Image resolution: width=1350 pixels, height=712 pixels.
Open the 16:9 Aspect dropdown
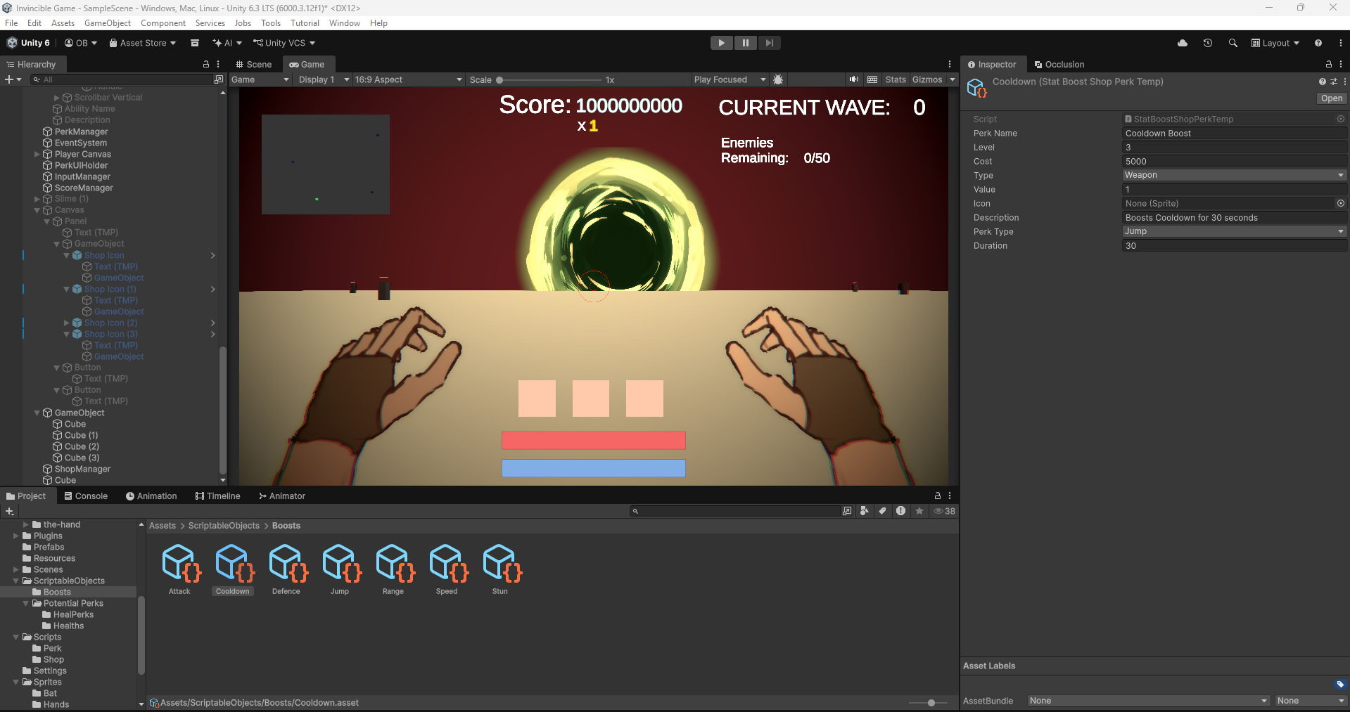tap(408, 79)
